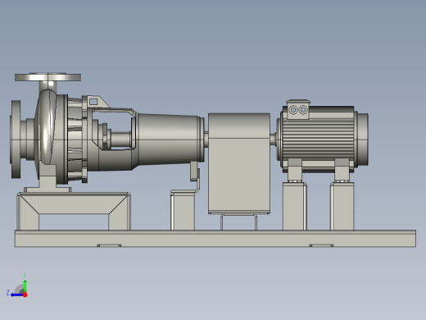Select the top discharge flange of the pump
The height and width of the screenshot is (320, 426).
[x=48, y=77]
